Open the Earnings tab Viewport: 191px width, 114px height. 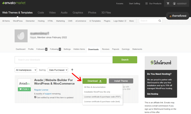tap(126, 49)
